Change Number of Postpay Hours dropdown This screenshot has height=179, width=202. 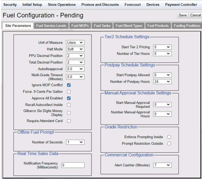pos(162,82)
